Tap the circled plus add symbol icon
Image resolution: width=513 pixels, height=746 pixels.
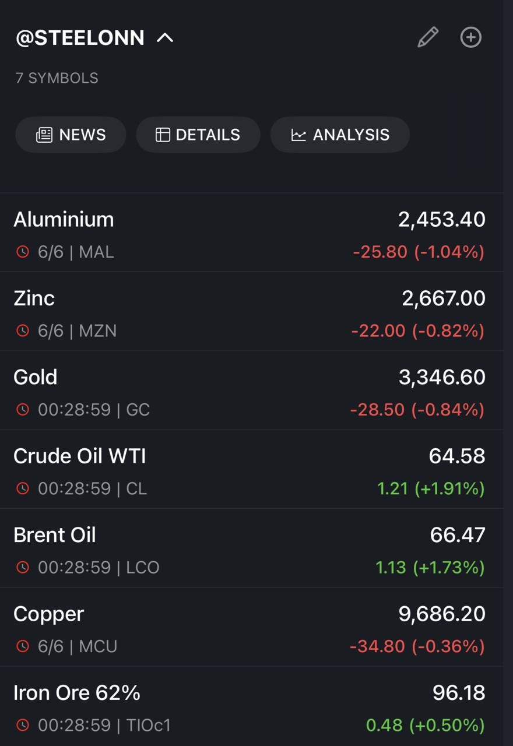tap(471, 37)
